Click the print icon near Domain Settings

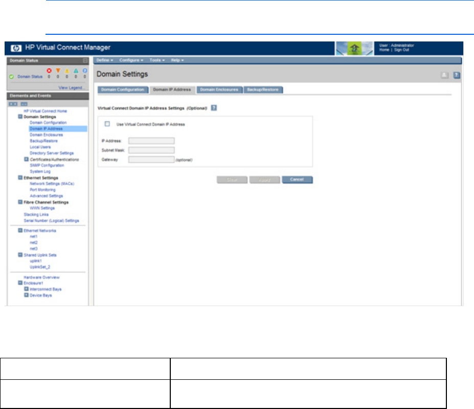445,75
